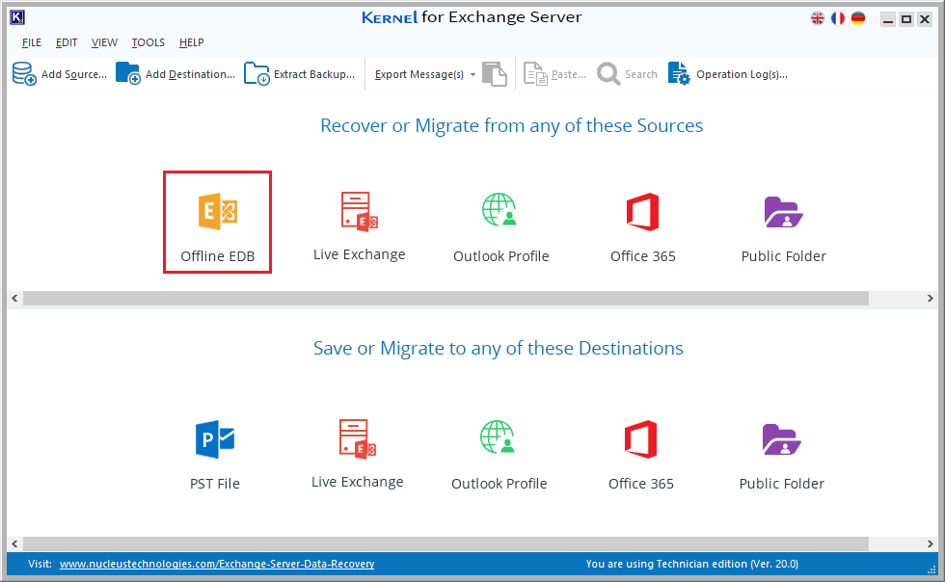Click the Destinations scrollbar left arrow
This screenshot has height=582, width=945.
[x=14, y=544]
